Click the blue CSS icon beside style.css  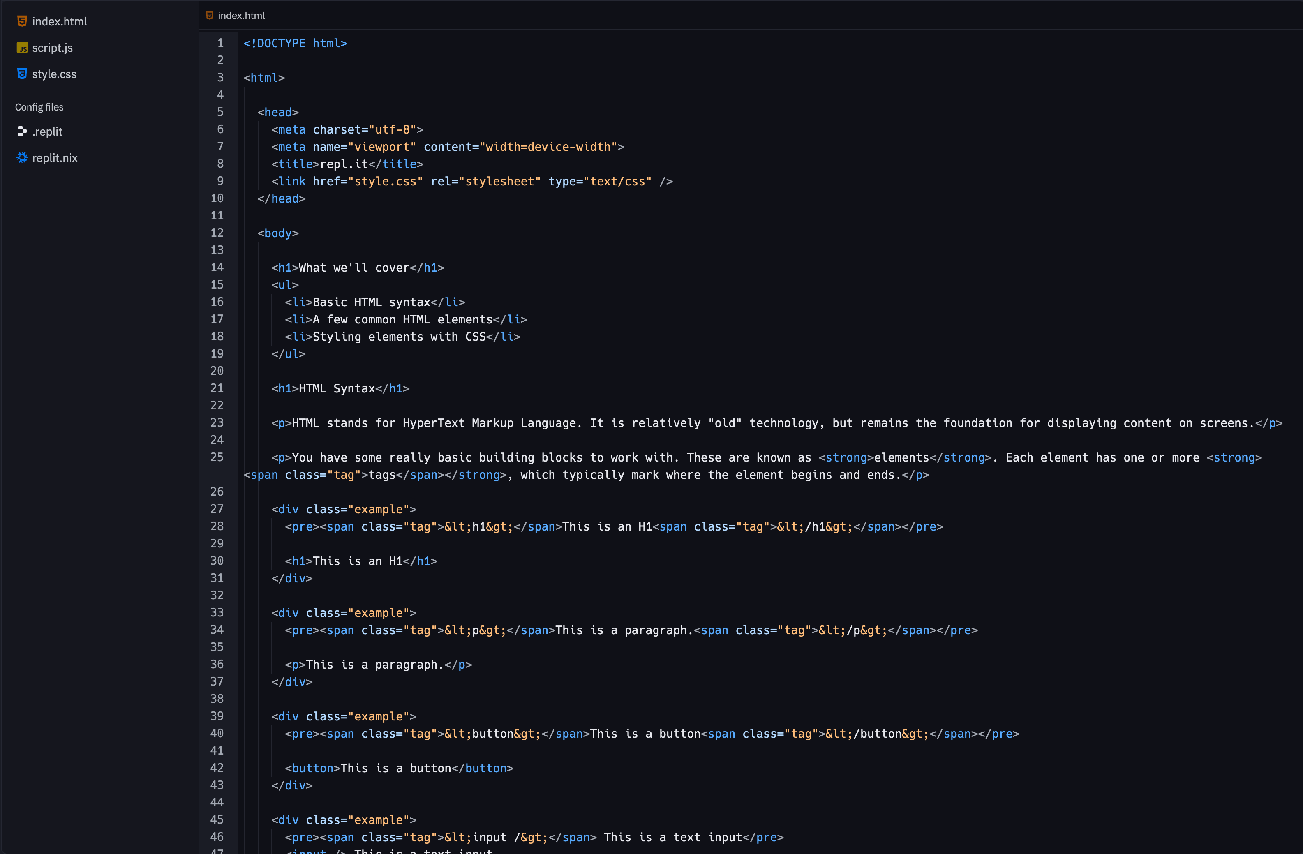[22, 74]
